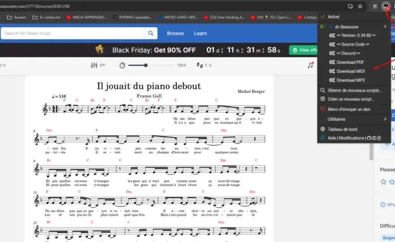
Task: Click gear icon beside Version entry
Action: (x=332, y=35)
